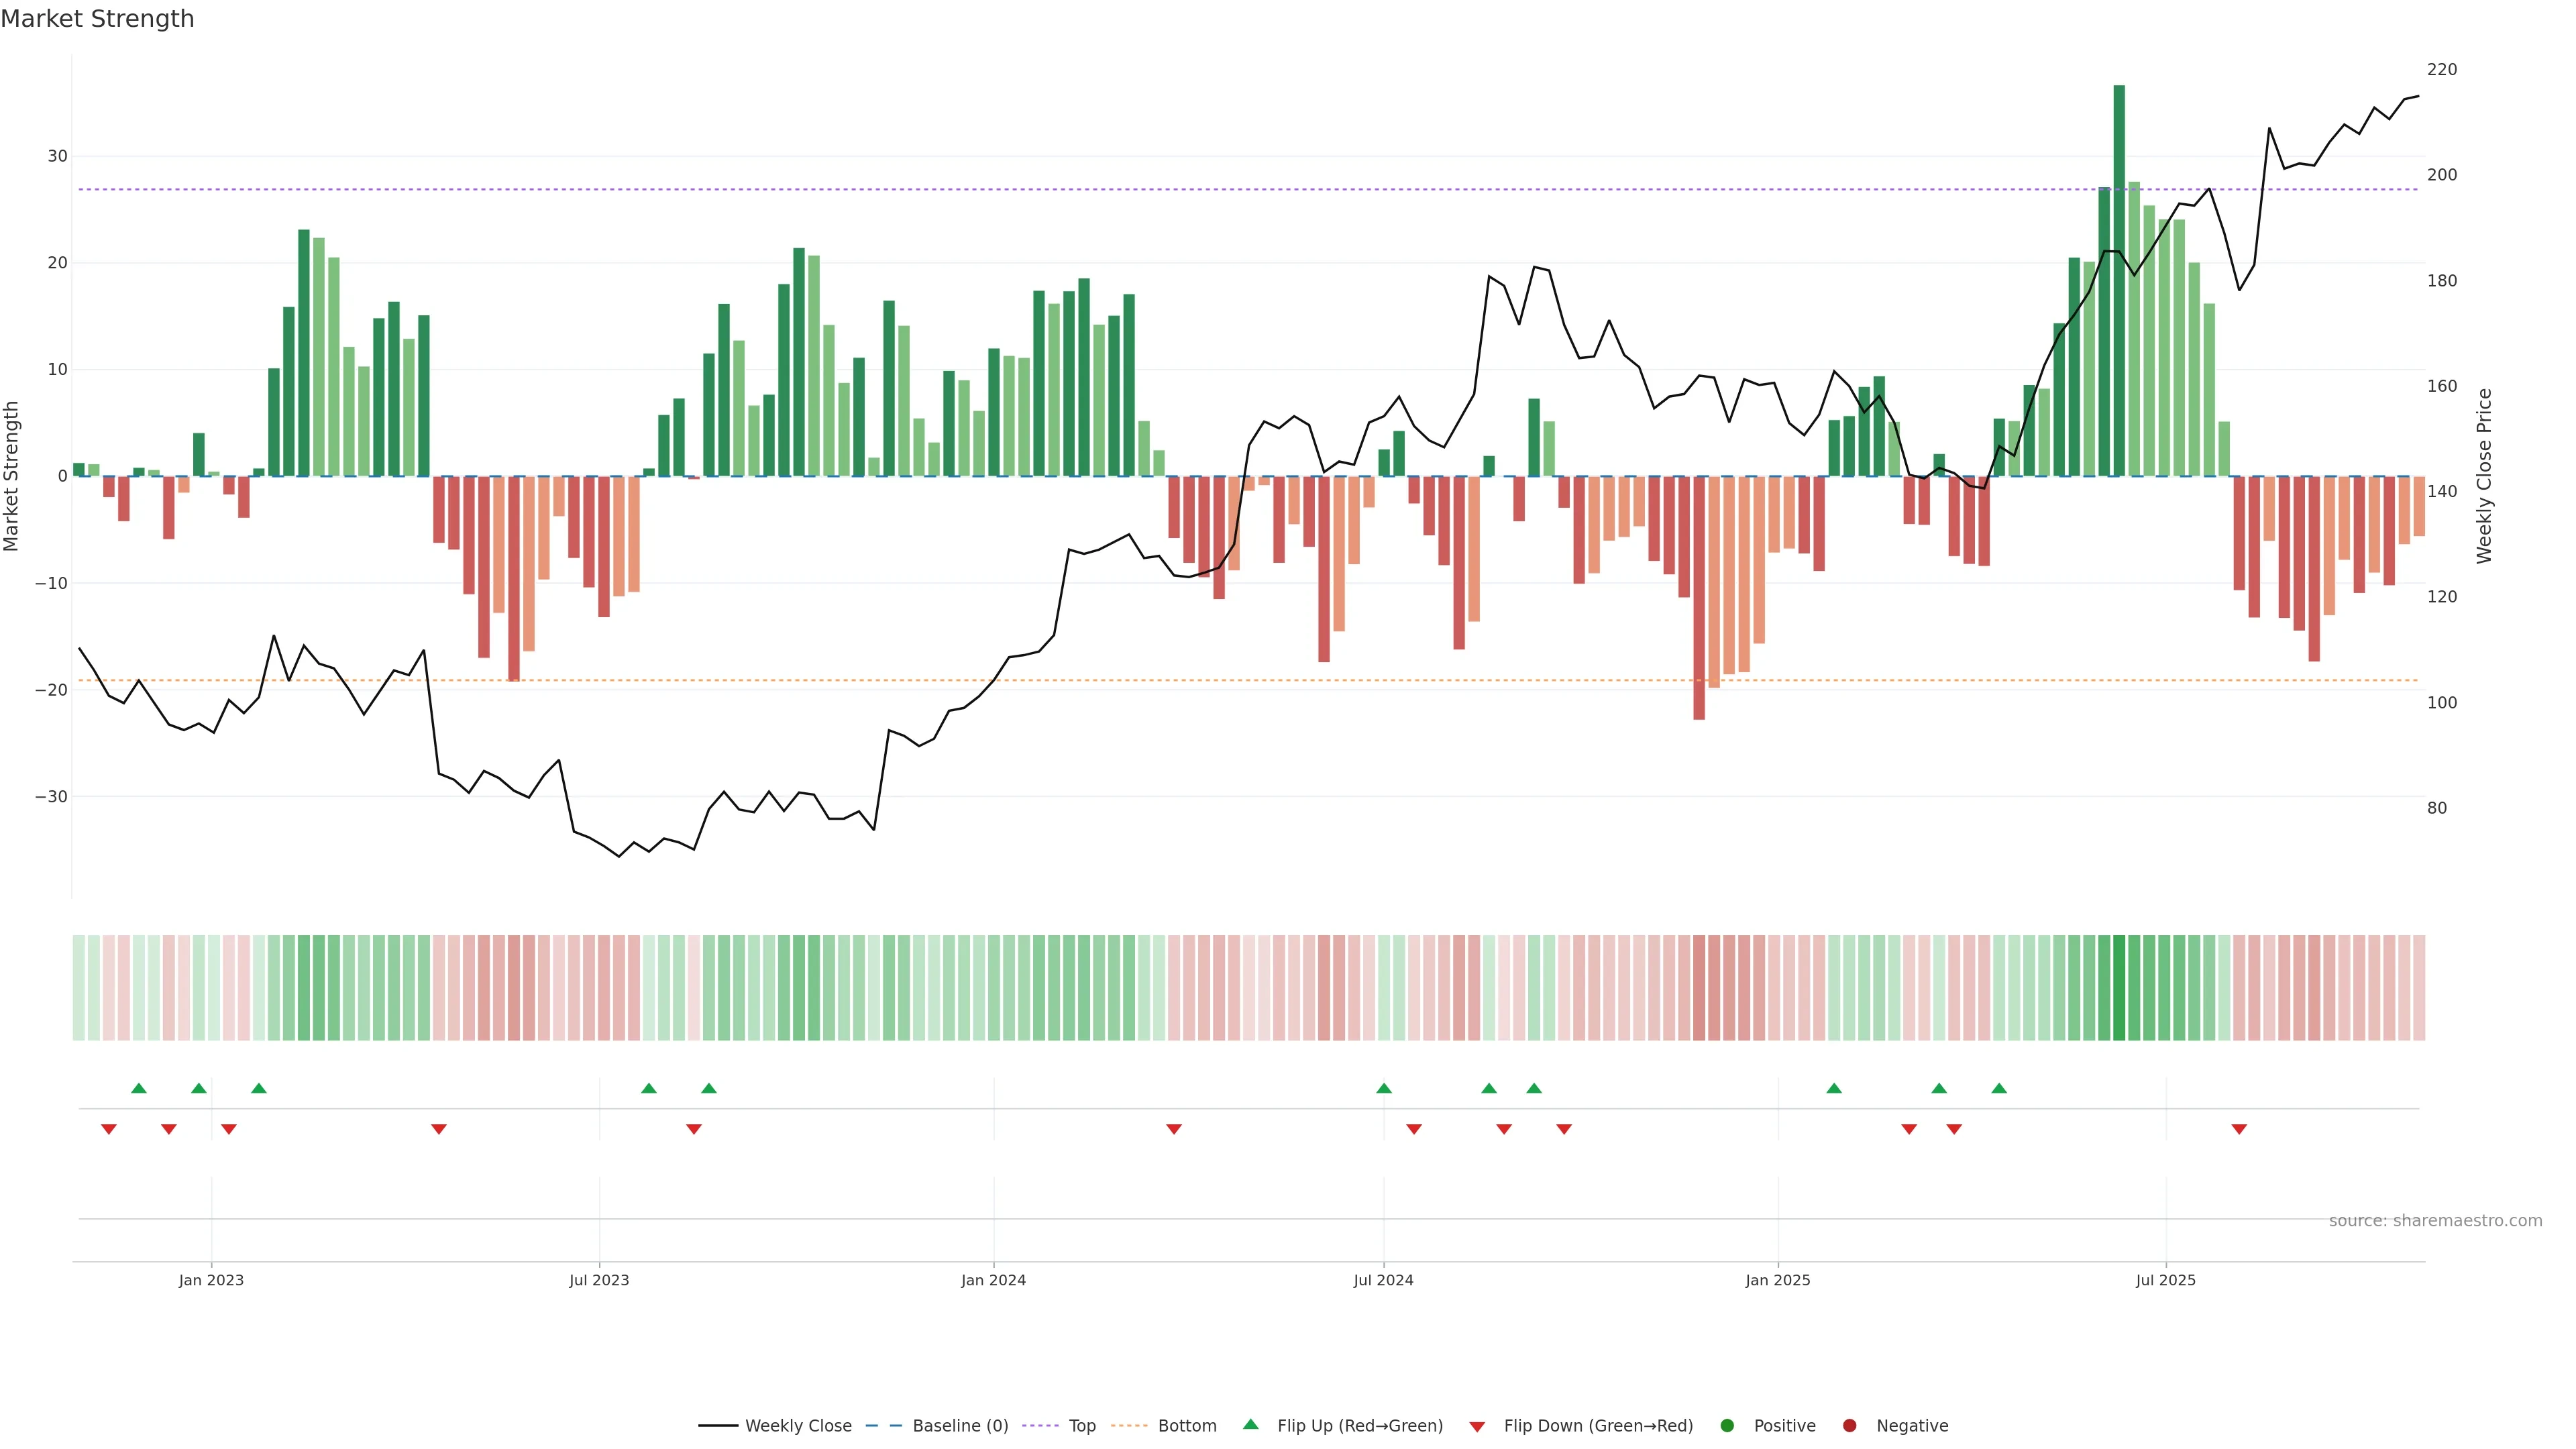Click the Market Strength chart title
Screen dimensions: 2576x1449
97,19
